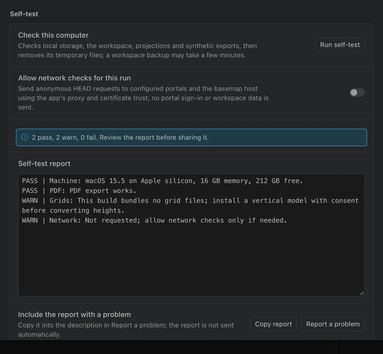The width and height of the screenshot is (383, 354).
Task: Click the 'Copy it into the description' help text
Action: (x=126, y=330)
